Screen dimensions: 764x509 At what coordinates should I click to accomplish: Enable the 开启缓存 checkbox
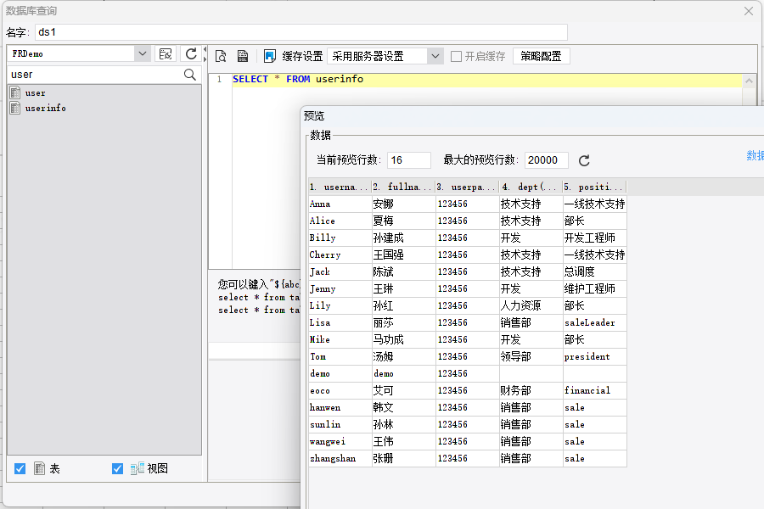456,57
